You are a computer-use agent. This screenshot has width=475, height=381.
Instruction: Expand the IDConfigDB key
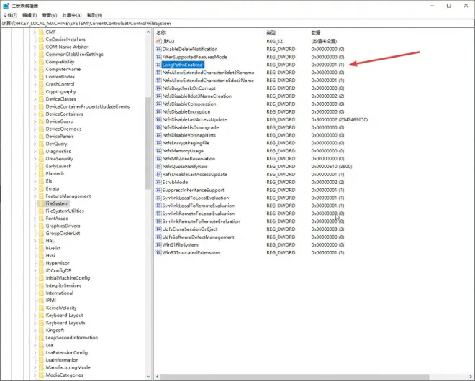tap(35, 270)
